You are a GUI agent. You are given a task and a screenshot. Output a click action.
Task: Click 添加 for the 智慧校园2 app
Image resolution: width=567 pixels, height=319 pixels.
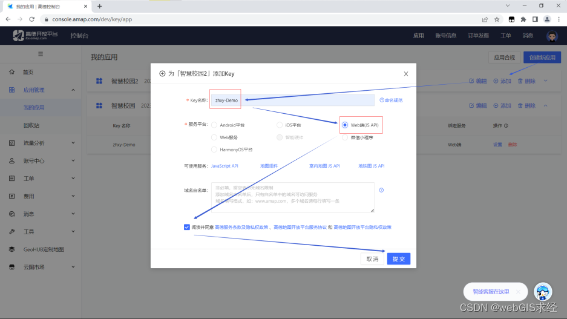(502, 81)
